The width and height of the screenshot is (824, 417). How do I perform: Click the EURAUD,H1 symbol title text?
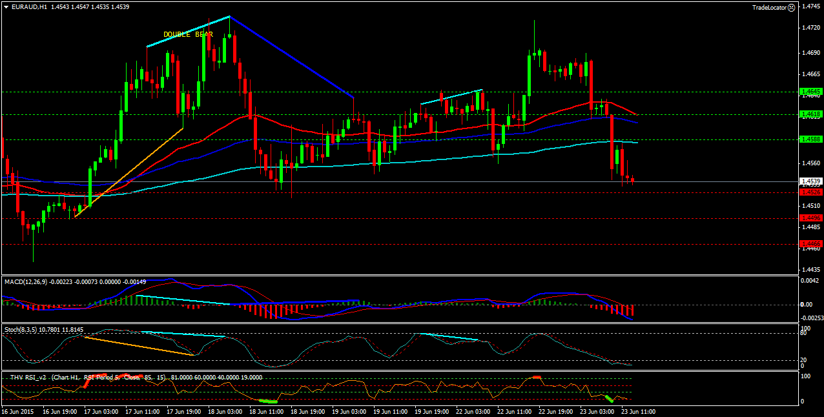coord(29,7)
